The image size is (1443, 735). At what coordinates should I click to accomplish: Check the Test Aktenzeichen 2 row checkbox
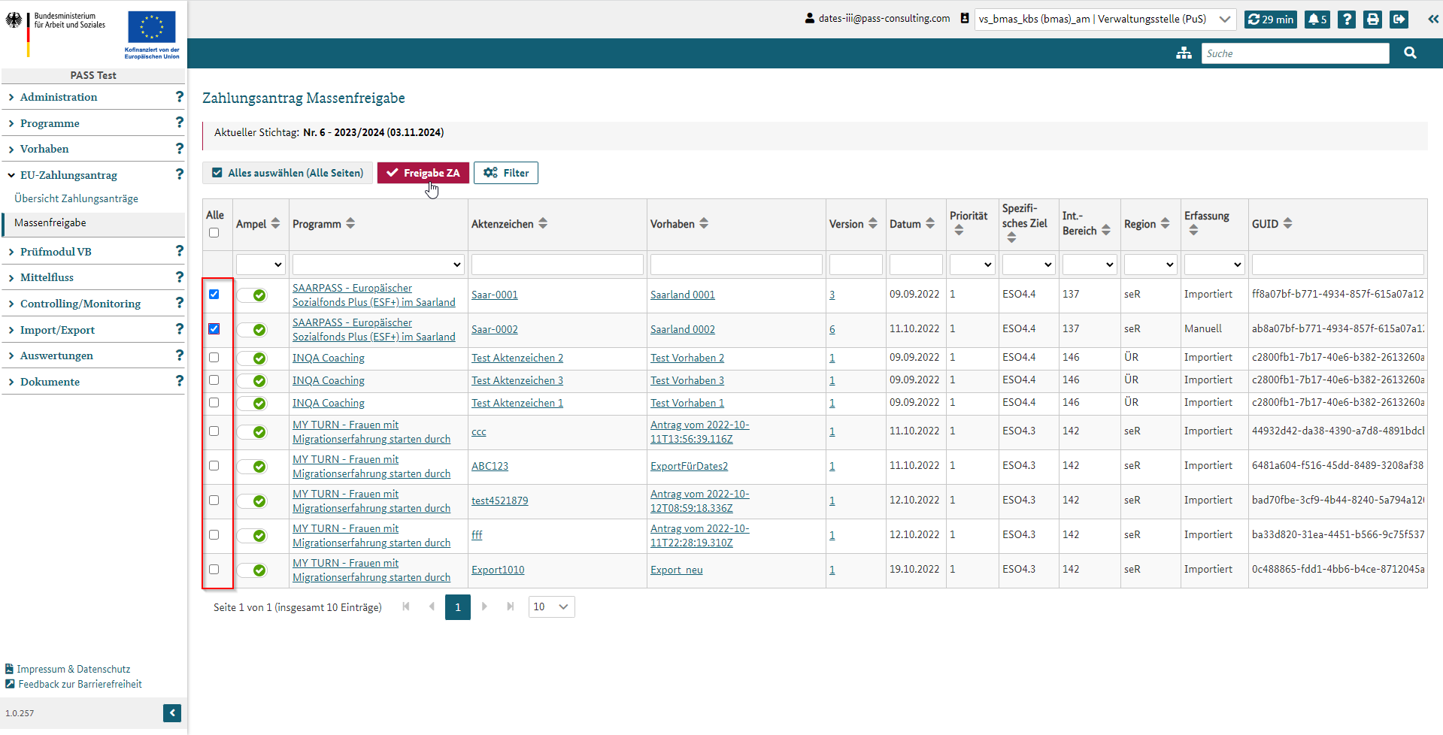point(214,358)
